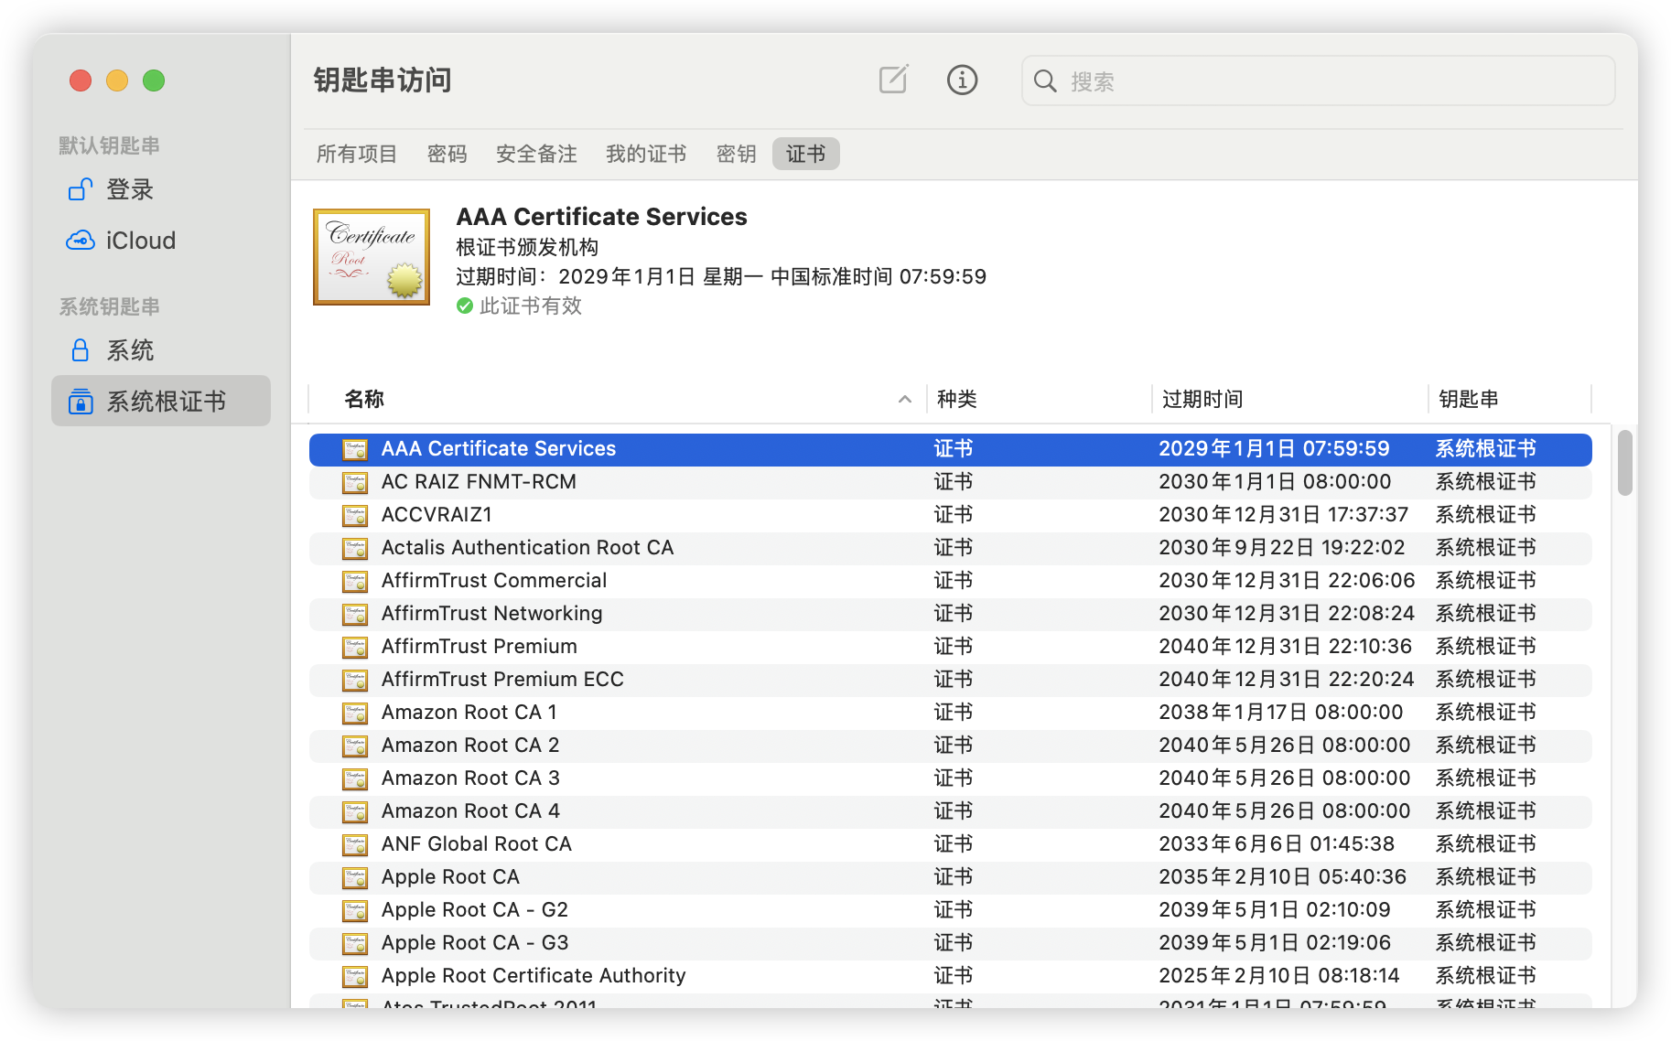The width and height of the screenshot is (1671, 1041).
Task: Select the AffirmTrust Premium ECC certificate row
Action: pos(502,680)
